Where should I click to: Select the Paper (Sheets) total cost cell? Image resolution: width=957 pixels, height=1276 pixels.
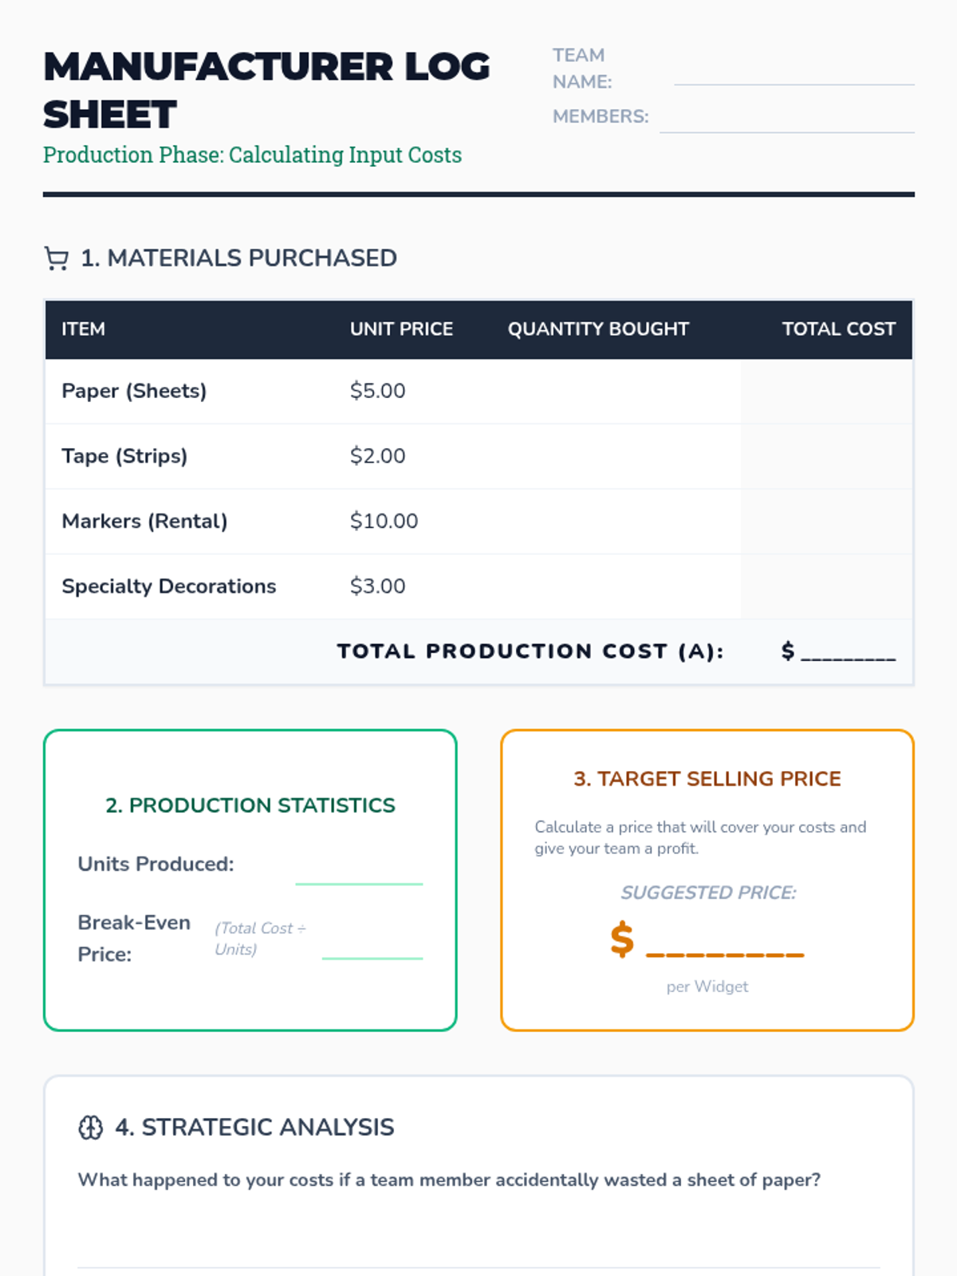(826, 392)
